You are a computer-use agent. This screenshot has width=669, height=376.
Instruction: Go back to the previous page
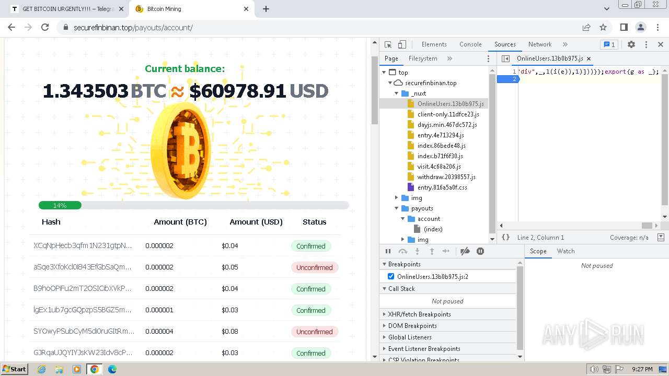pyautogui.click(x=11, y=27)
